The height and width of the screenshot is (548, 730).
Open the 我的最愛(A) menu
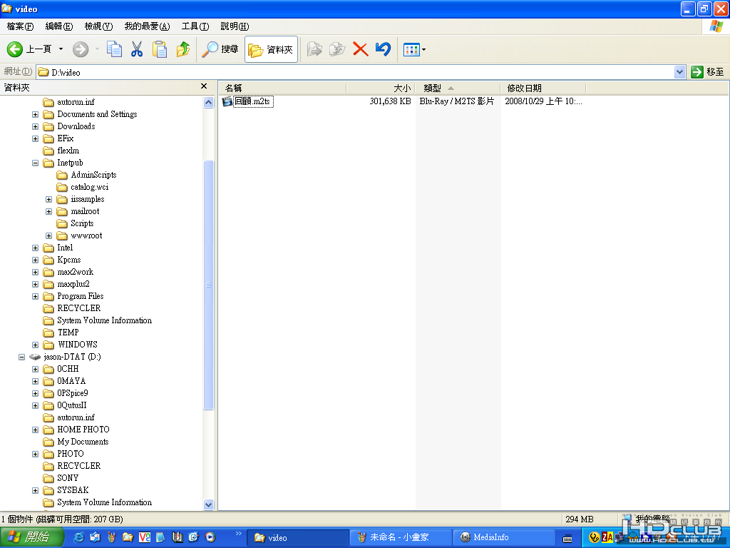(x=147, y=26)
